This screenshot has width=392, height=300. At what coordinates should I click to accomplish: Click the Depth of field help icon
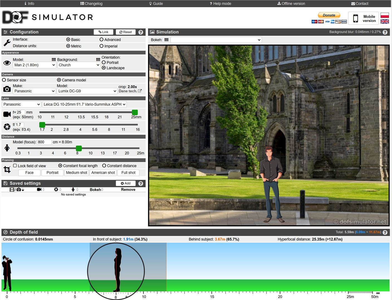385,232
